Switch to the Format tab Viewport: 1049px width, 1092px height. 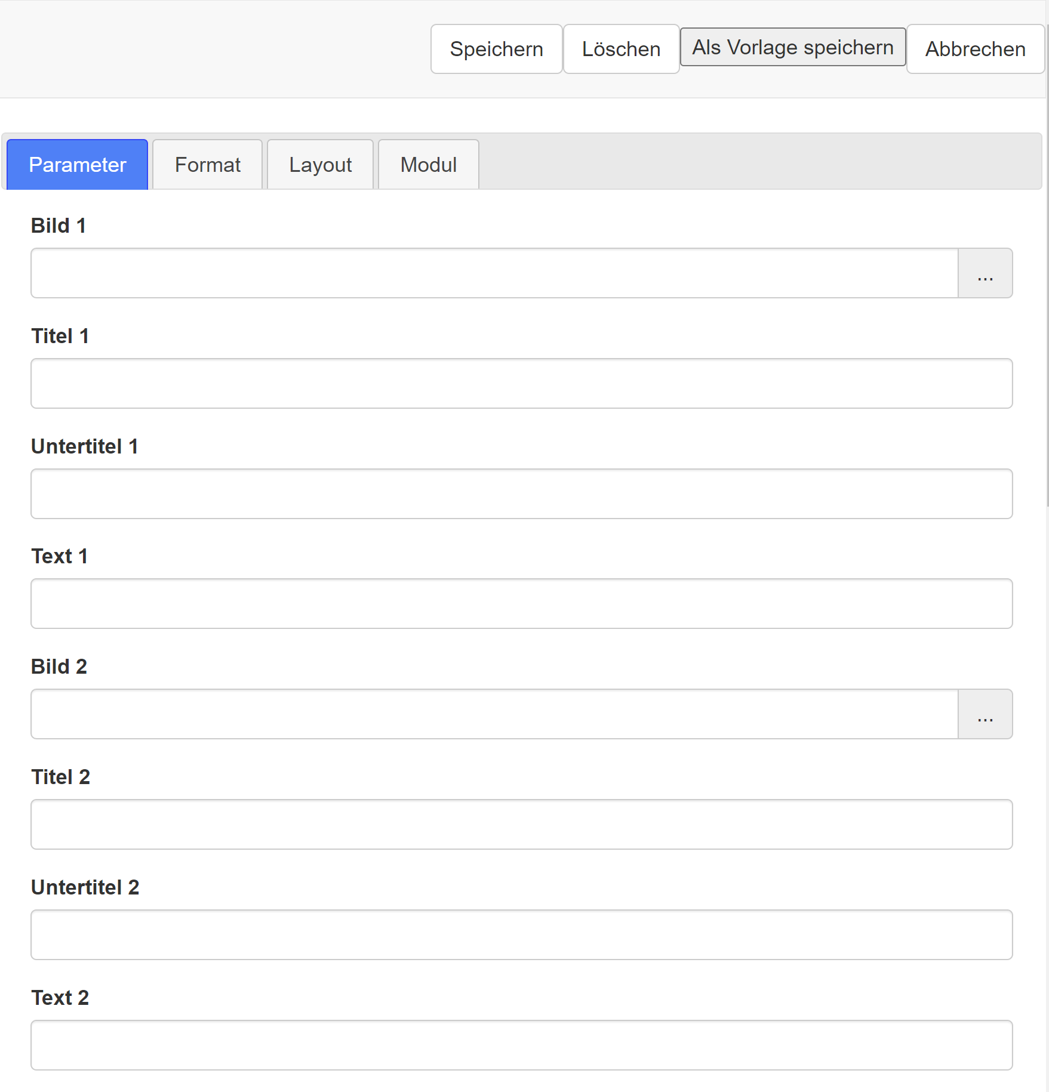point(208,165)
